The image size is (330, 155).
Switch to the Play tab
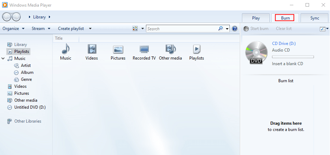click(256, 18)
